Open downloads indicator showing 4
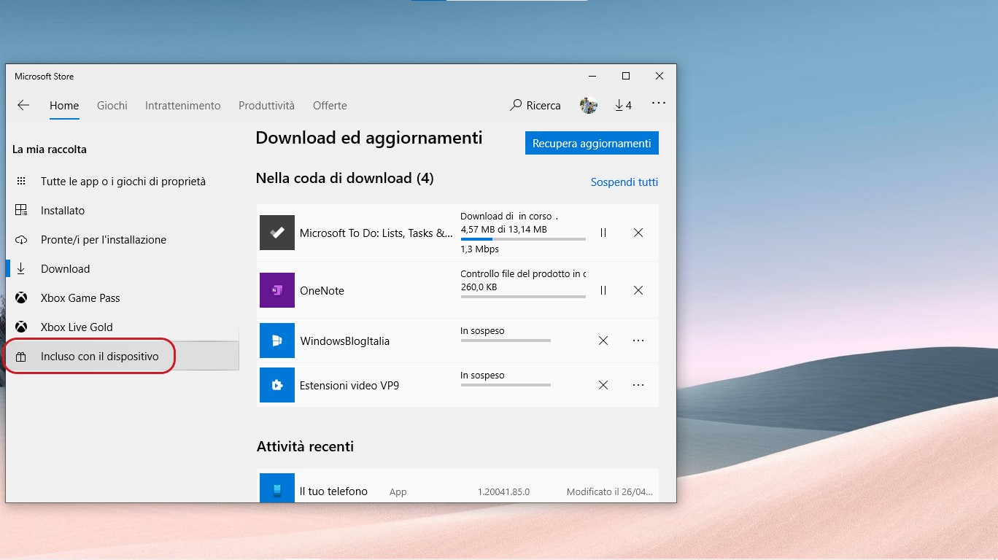This screenshot has width=998, height=560. pos(623,106)
